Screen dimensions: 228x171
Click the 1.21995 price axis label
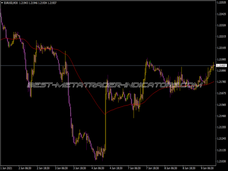[x=221, y=60]
